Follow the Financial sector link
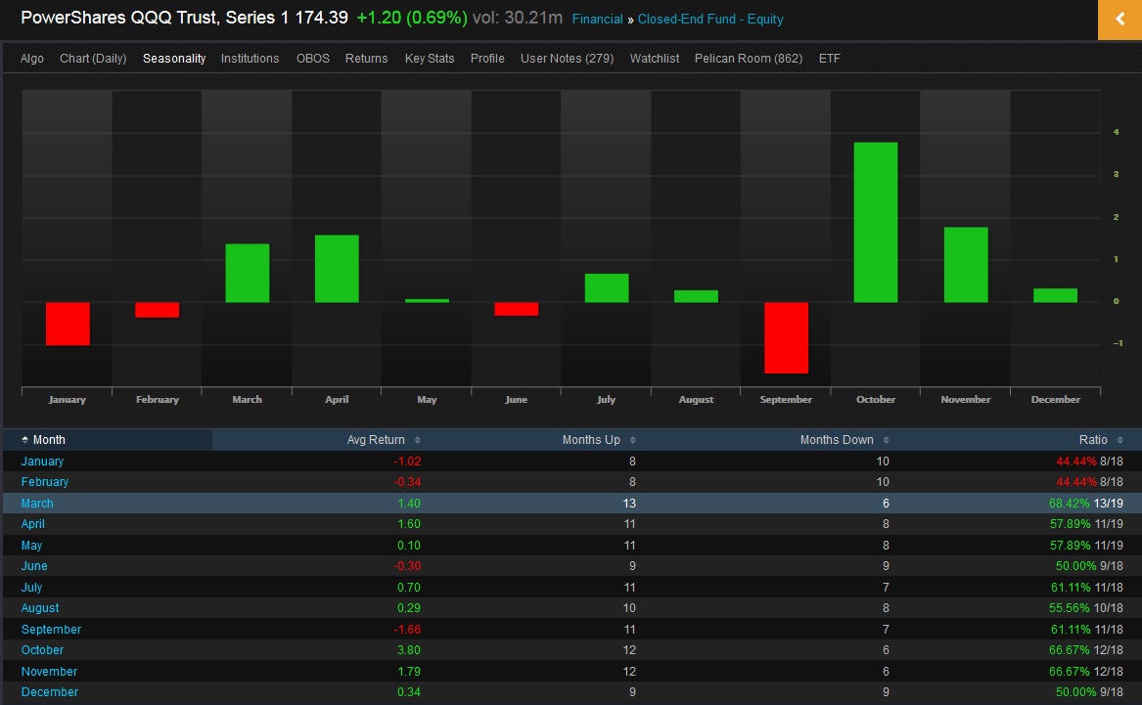 (x=597, y=19)
